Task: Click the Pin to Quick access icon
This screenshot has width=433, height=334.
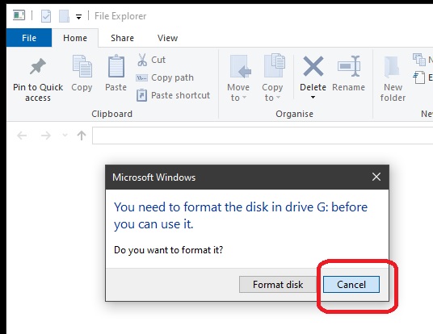Action: (38, 66)
